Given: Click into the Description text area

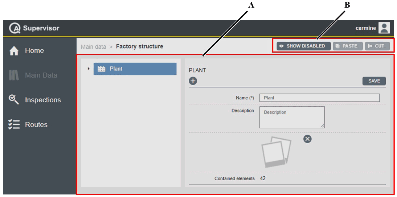Looking at the screenshot, I should point(292,117).
